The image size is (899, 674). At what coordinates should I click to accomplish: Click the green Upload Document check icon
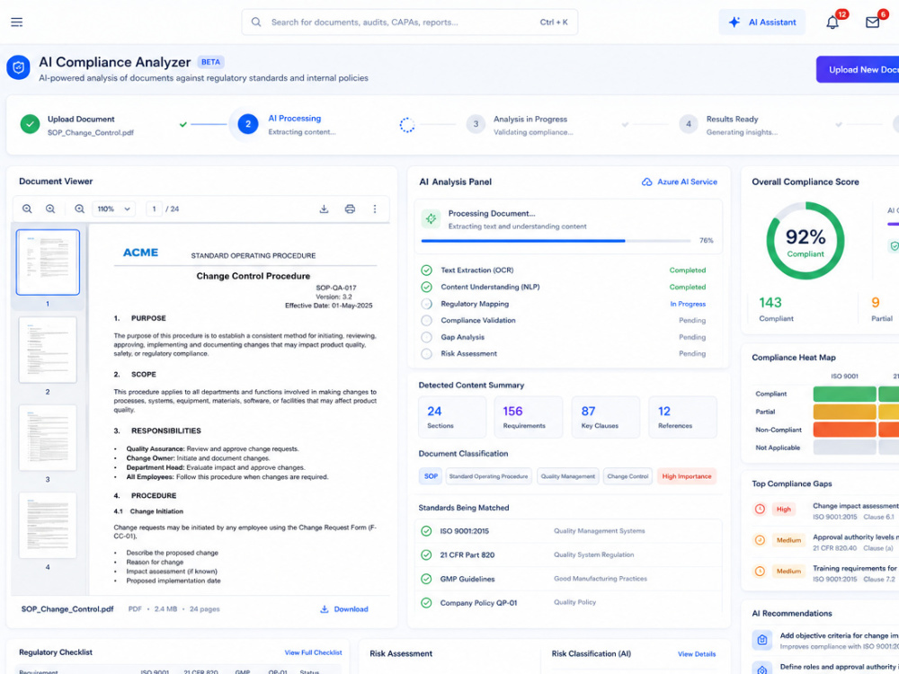pyautogui.click(x=30, y=124)
